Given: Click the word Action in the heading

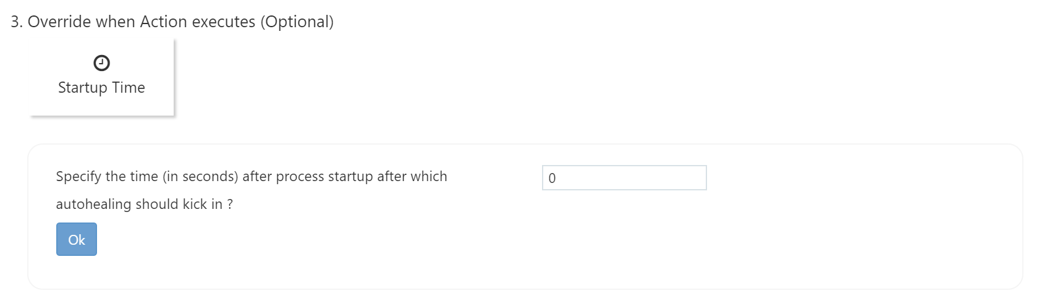Looking at the screenshot, I should 163,22.
